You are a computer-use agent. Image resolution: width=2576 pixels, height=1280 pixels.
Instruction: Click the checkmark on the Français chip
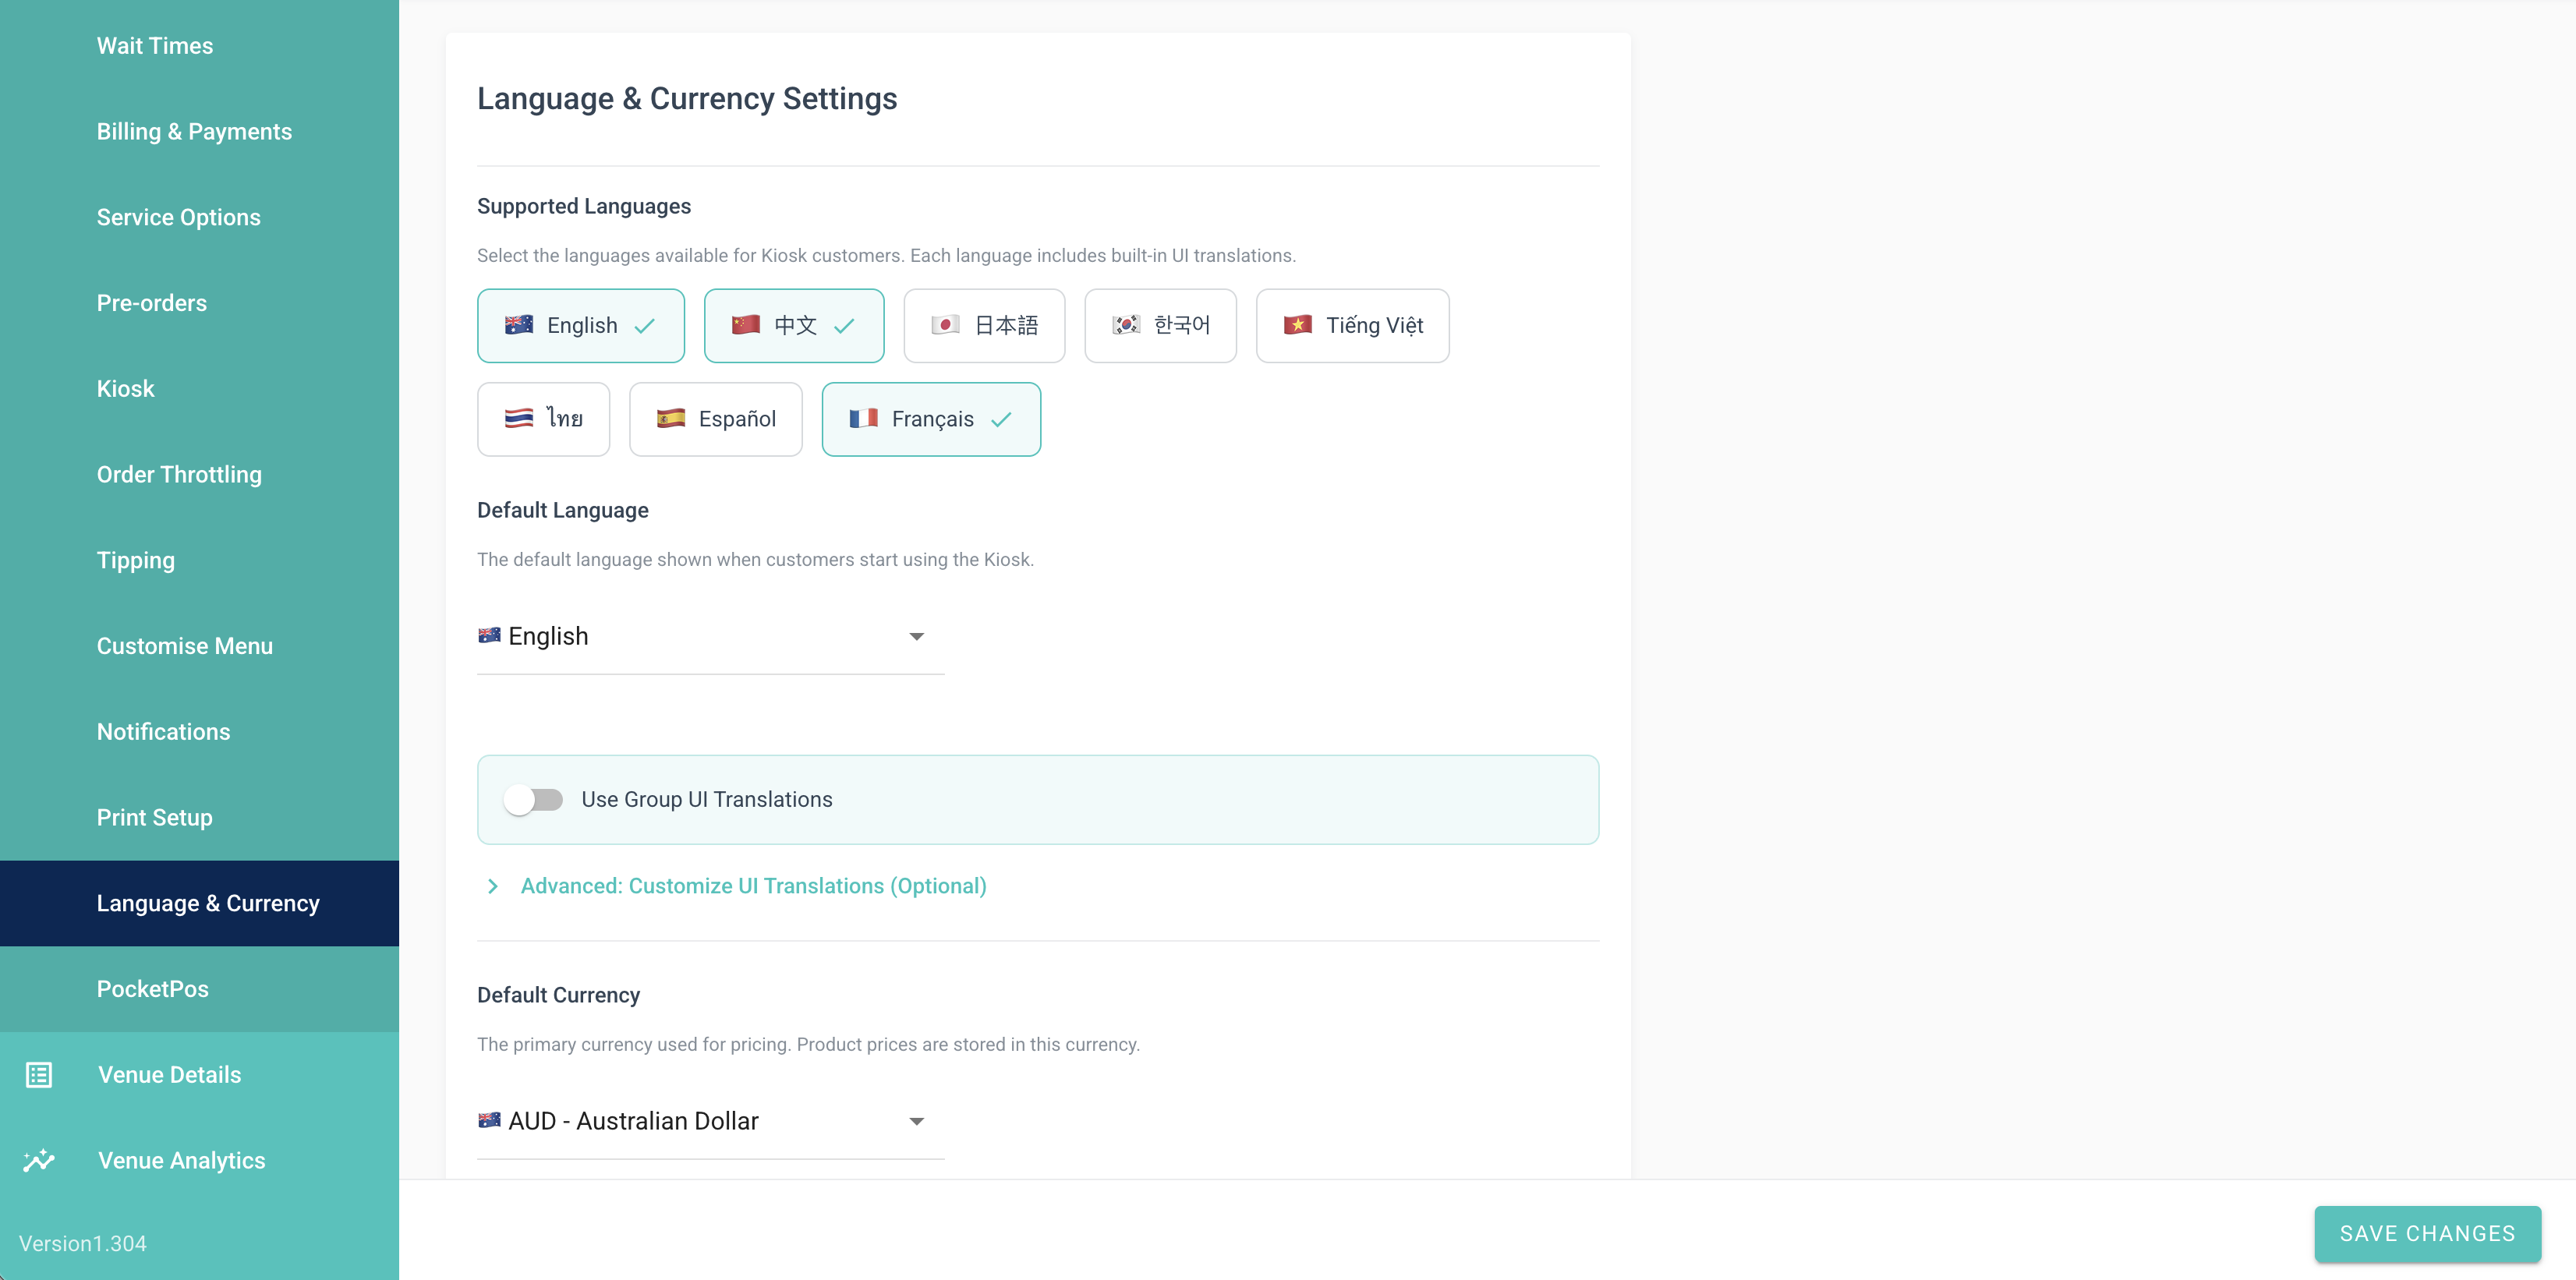[x=1001, y=420]
